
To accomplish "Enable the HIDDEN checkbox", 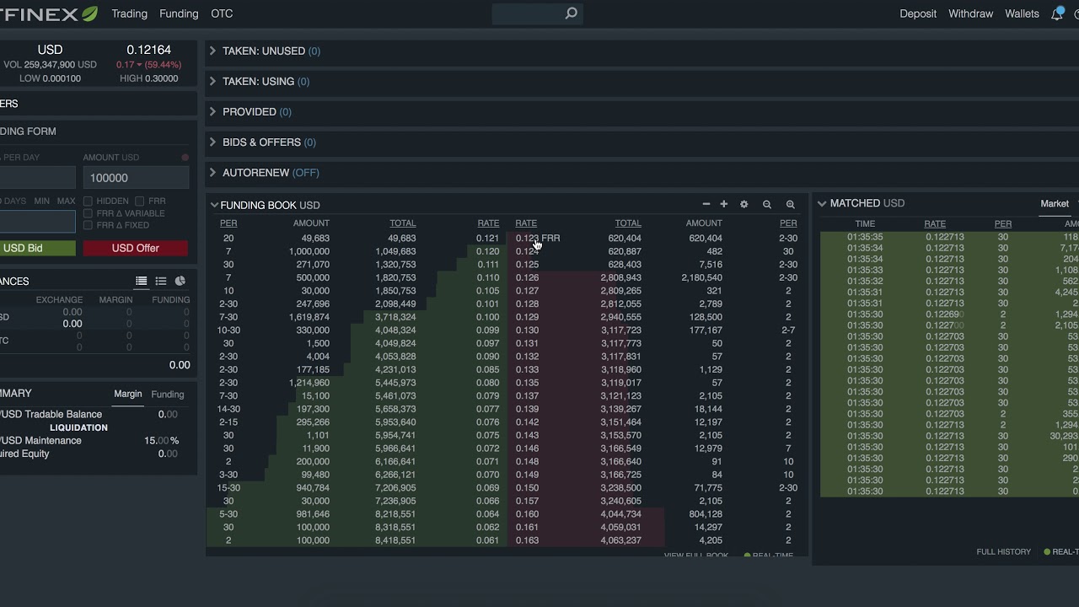I will pos(88,201).
